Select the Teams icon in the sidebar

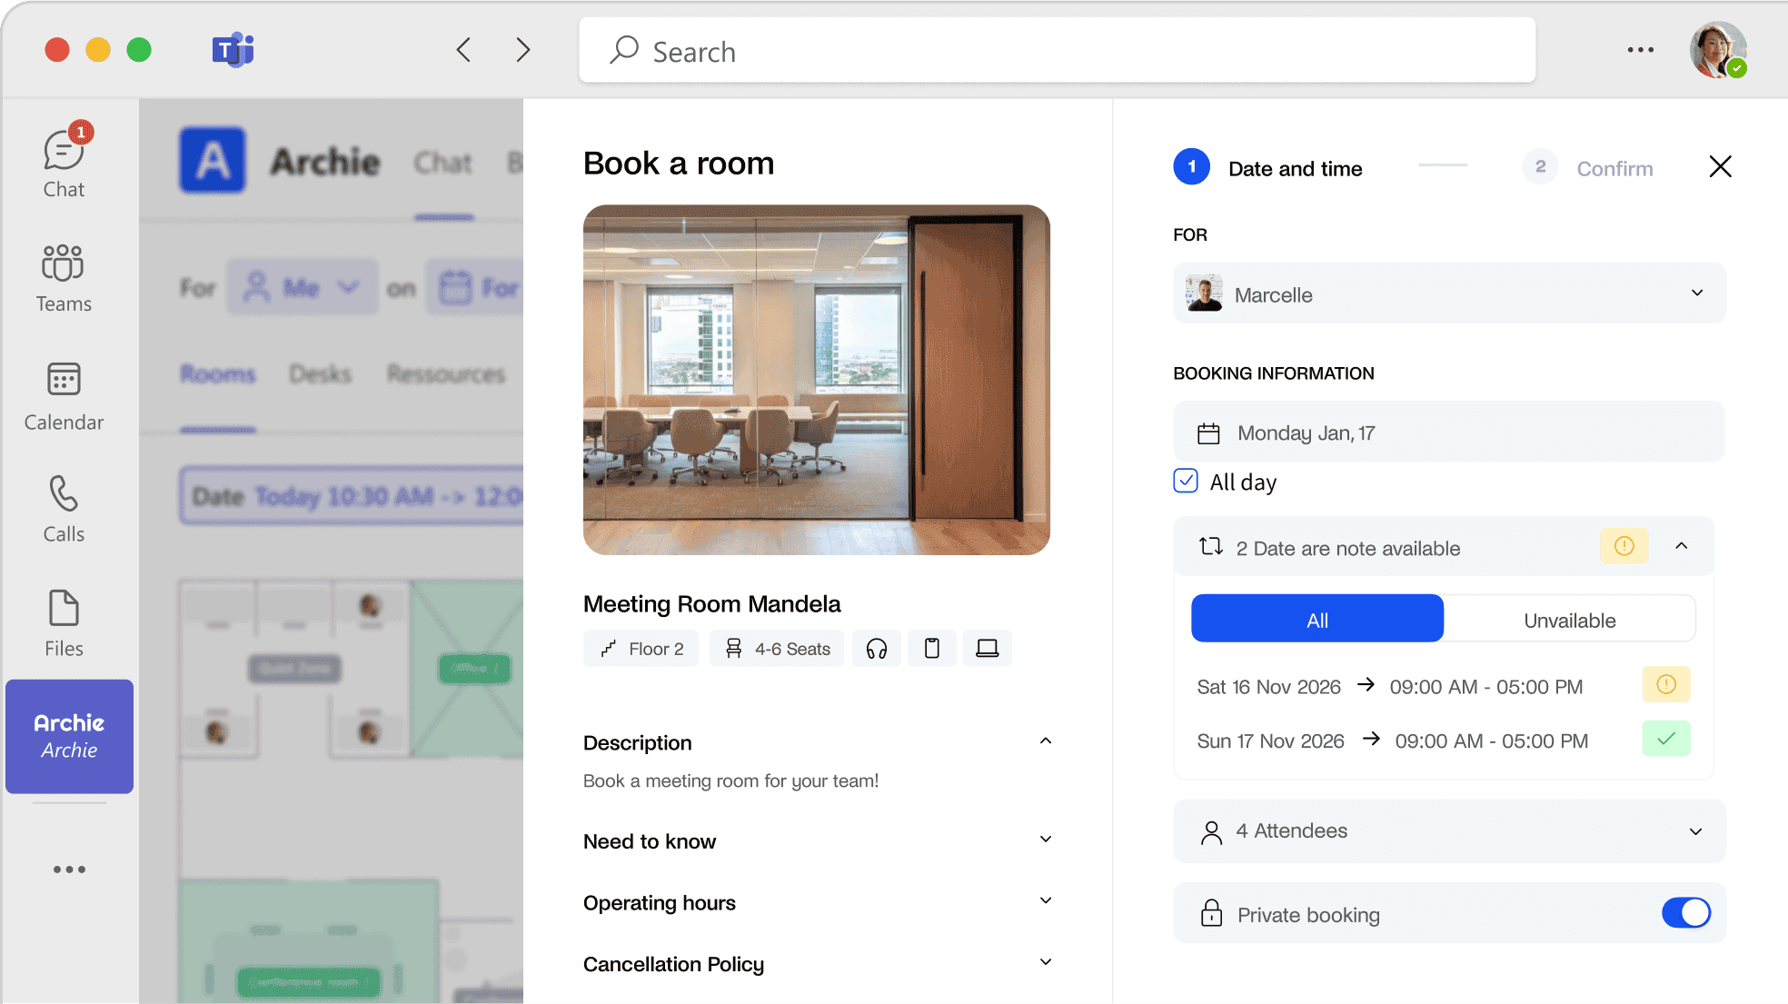63,275
